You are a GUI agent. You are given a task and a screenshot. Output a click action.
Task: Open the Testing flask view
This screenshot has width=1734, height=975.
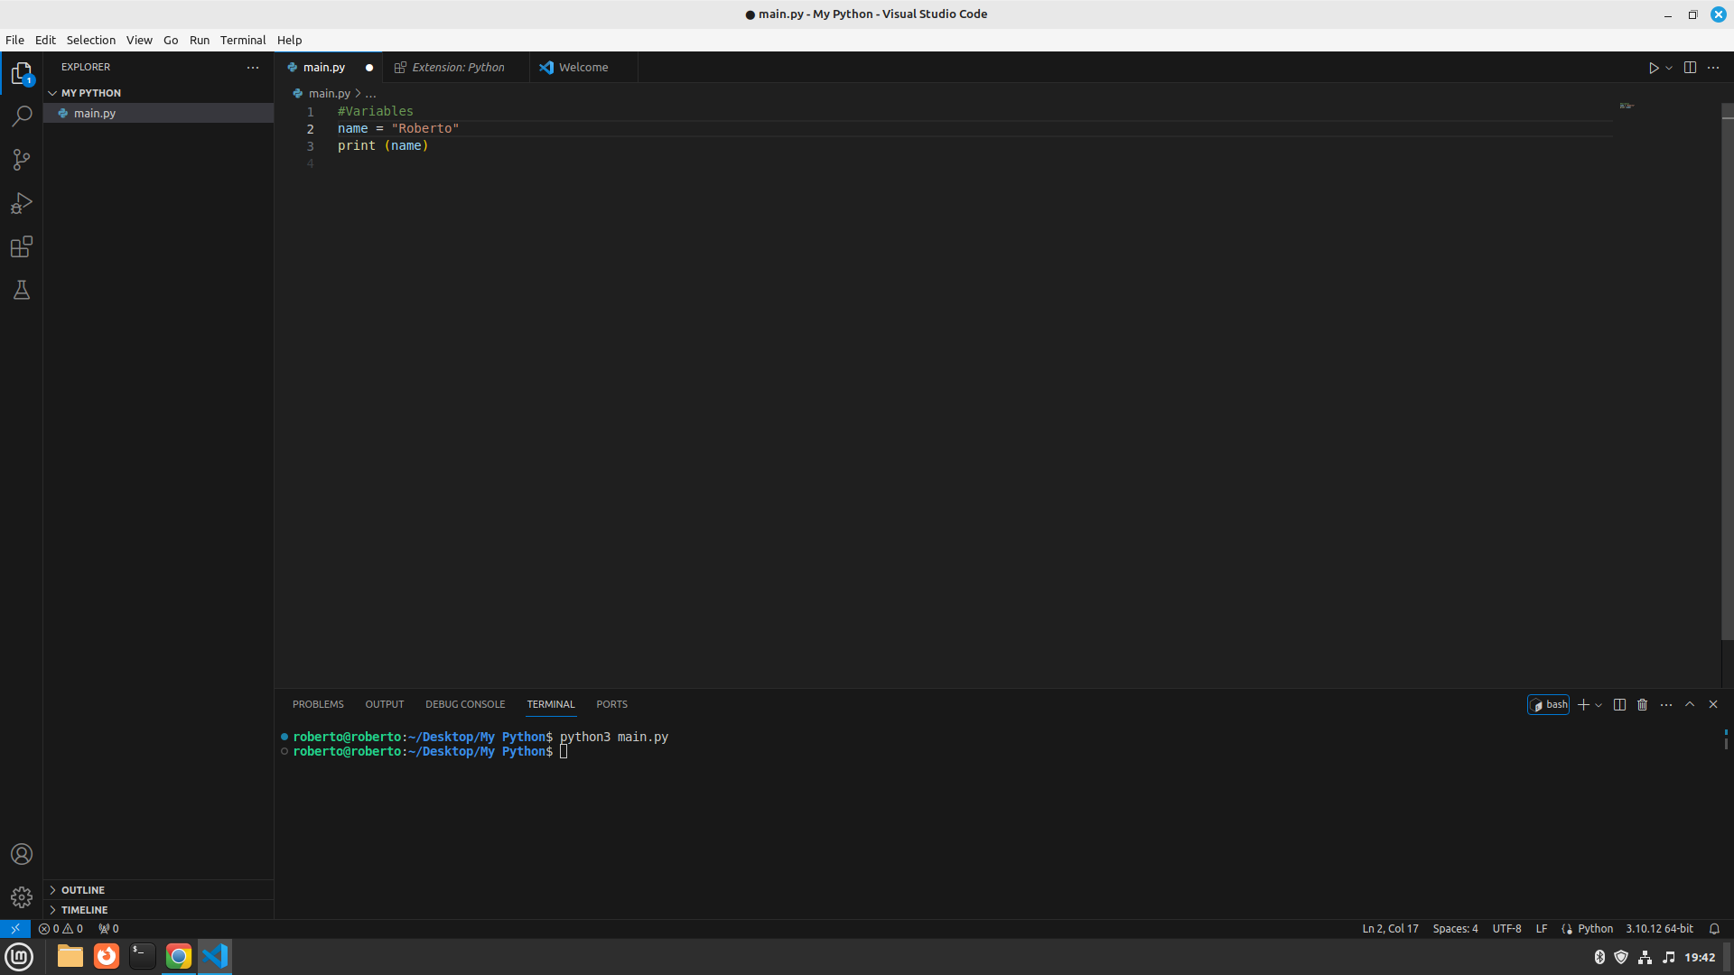point(22,290)
